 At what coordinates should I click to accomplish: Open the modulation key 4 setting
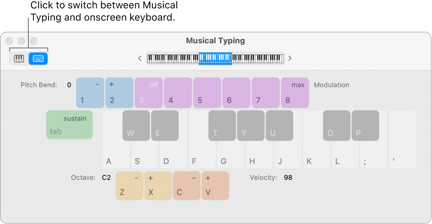coord(178,93)
